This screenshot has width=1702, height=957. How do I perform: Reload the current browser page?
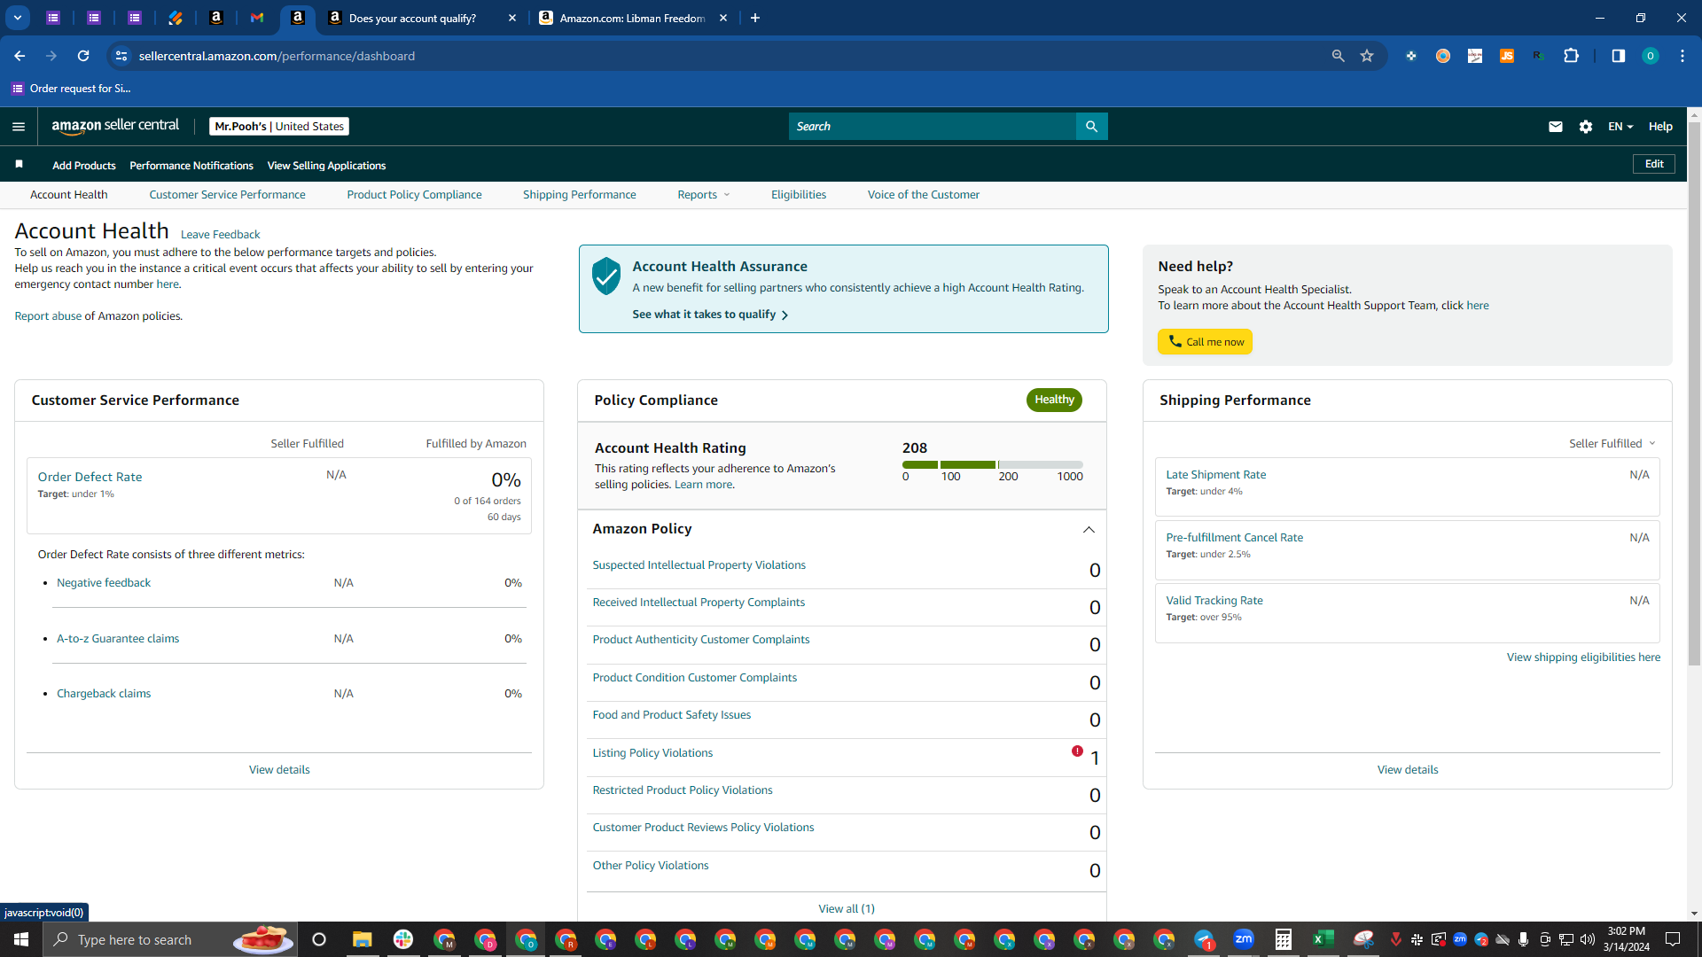coord(83,56)
